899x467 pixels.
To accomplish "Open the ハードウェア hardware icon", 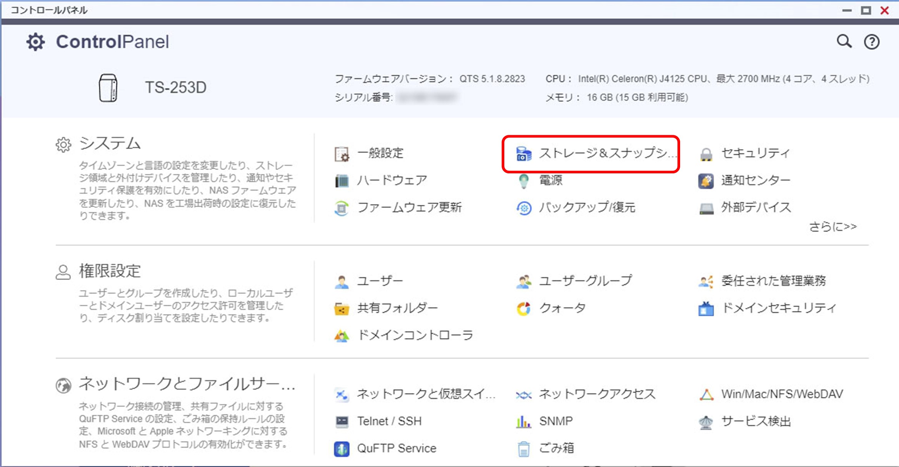I will [342, 180].
